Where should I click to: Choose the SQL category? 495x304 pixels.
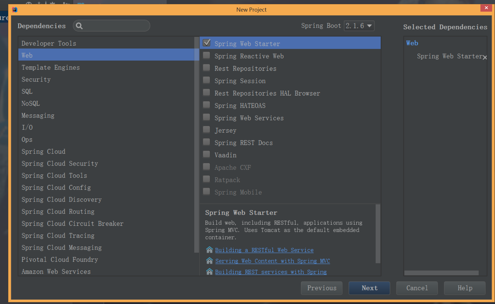(x=106, y=91)
